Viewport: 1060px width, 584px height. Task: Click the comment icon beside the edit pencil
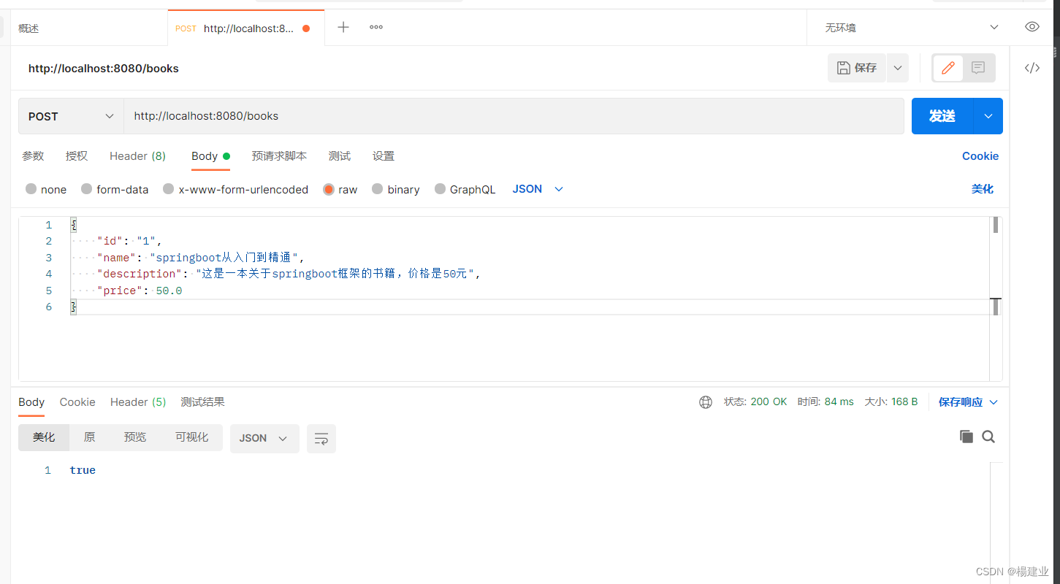point(977,67)
